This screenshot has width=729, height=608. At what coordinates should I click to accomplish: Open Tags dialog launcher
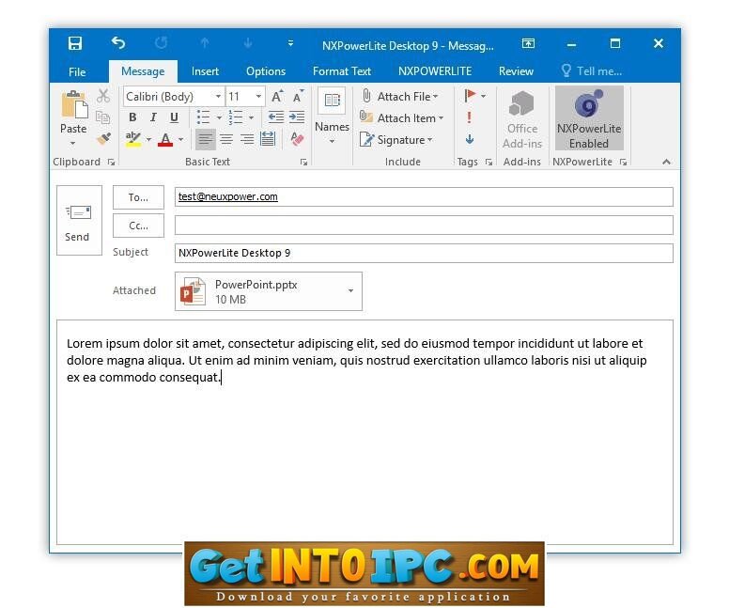[x=489, y=162]
